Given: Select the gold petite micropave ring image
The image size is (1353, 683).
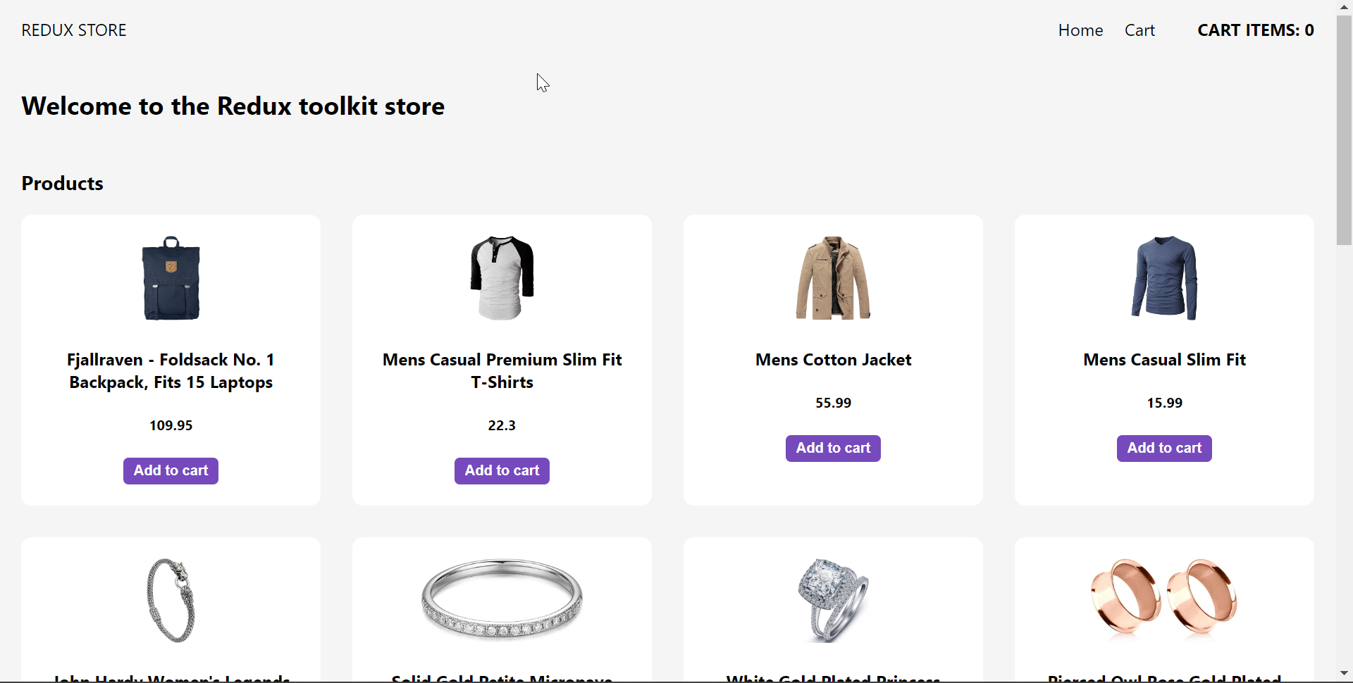Looking at the screenshot, I should tap(501, 599).
